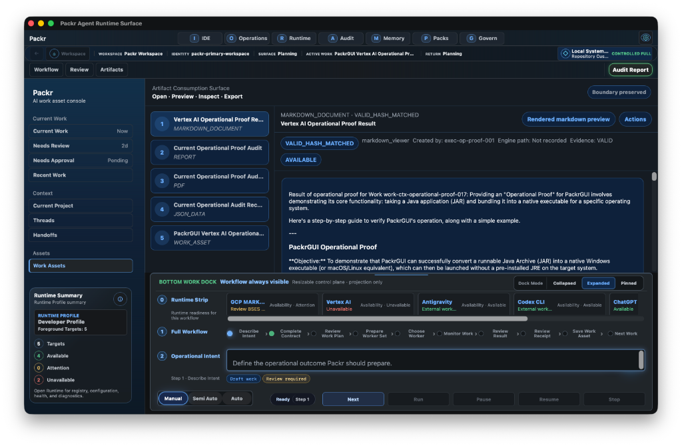Select the Monitor Work step dot
Image resolution: width=682 pixels, height=446 pixels.
(x=440, y=333)
